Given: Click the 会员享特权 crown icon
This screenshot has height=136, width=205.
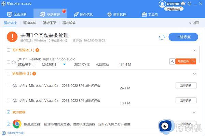Looking at the screenshot, I should (183, 3).
